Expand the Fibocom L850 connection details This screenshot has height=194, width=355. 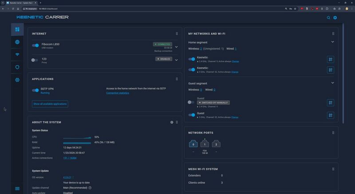(x=176, y=47)
